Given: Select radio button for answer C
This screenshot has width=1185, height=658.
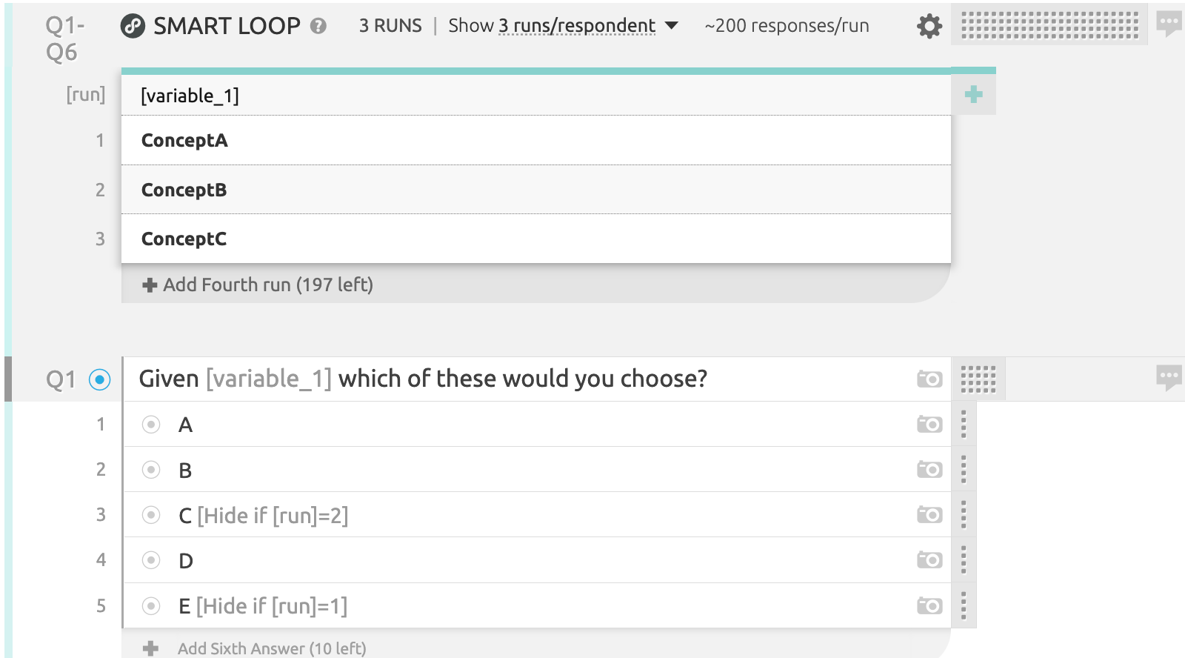Looking at the screenshot, I should pos(151,515).
